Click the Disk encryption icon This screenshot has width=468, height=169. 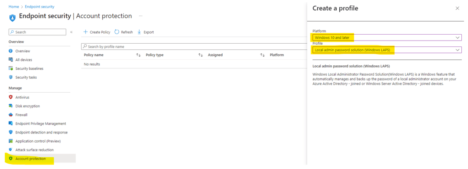(x=11, y=106)
